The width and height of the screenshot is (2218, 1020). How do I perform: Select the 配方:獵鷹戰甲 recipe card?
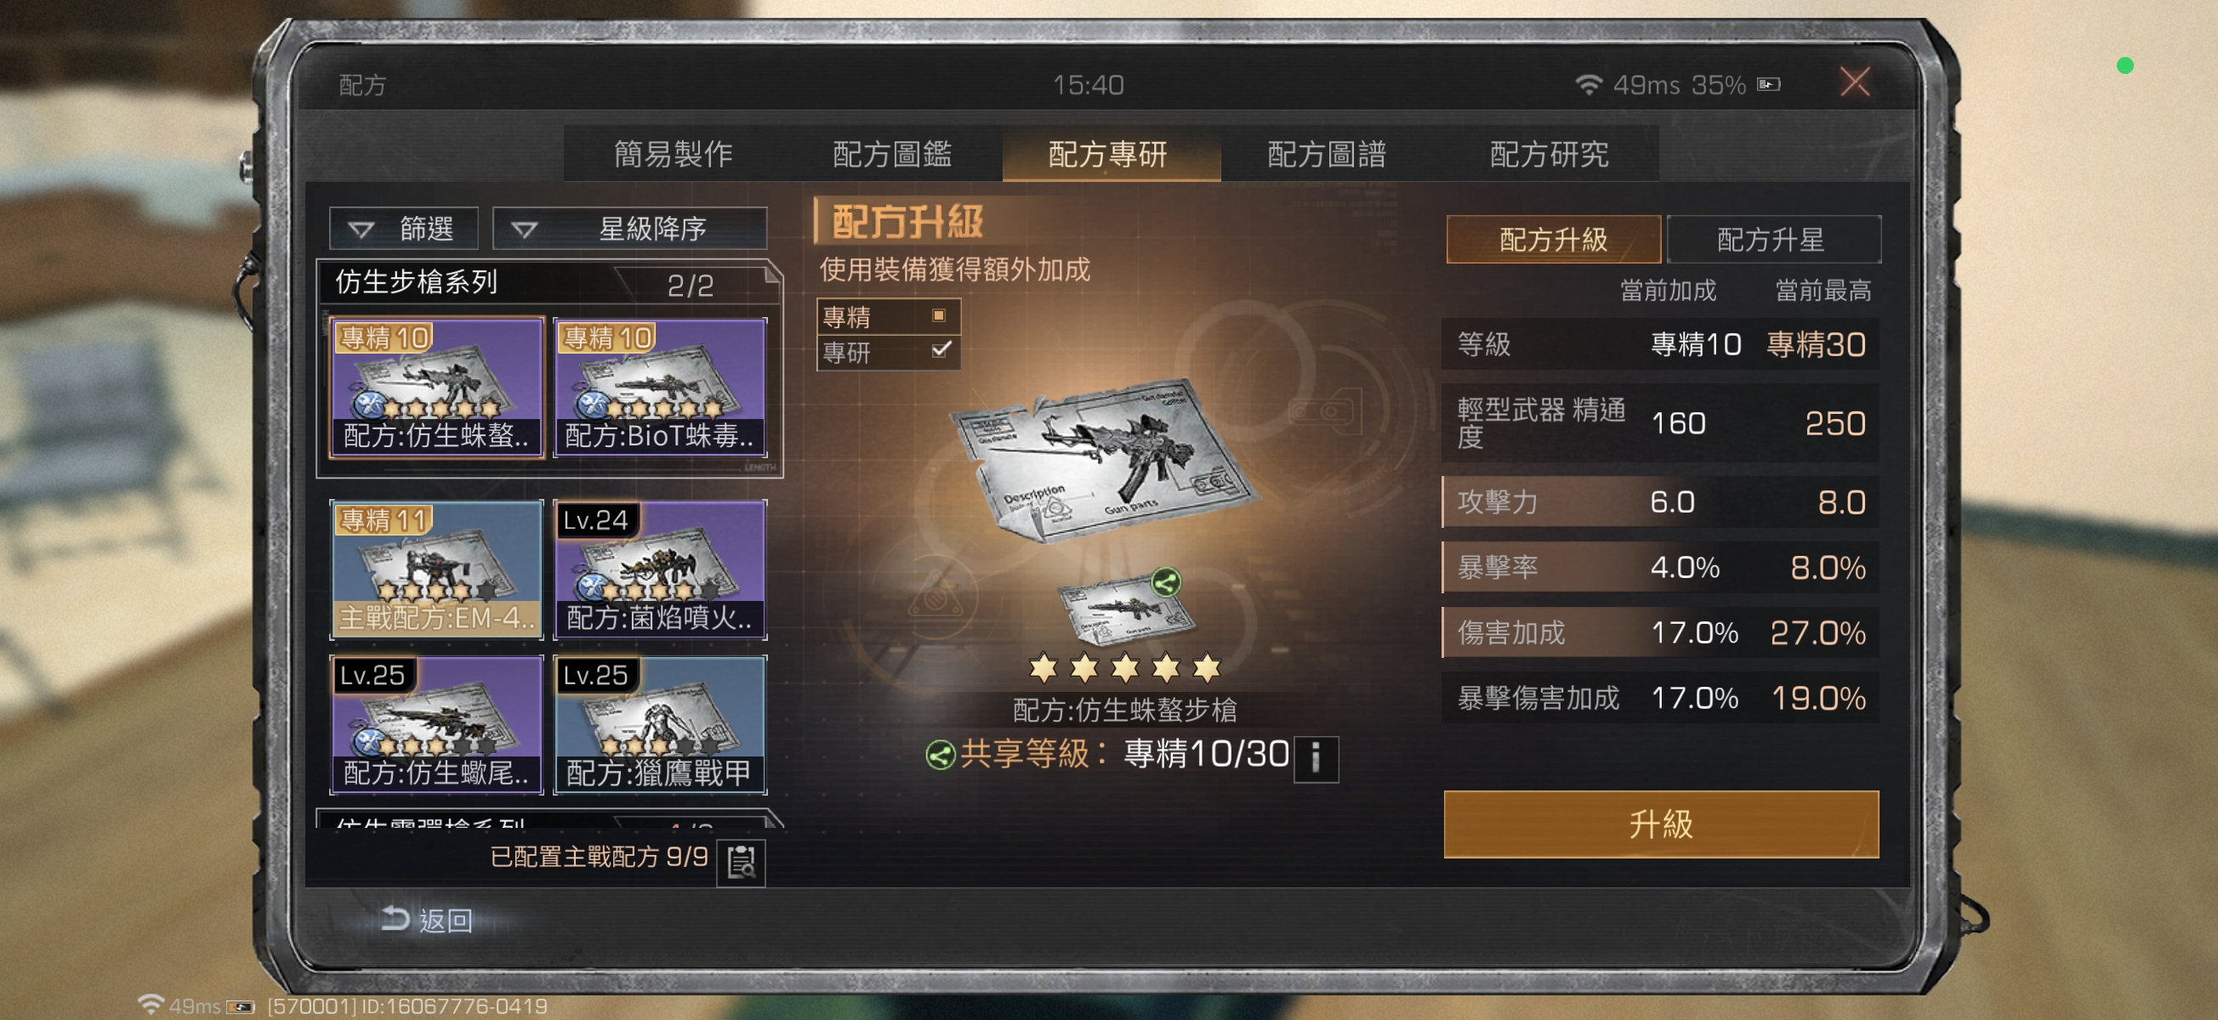660,724
